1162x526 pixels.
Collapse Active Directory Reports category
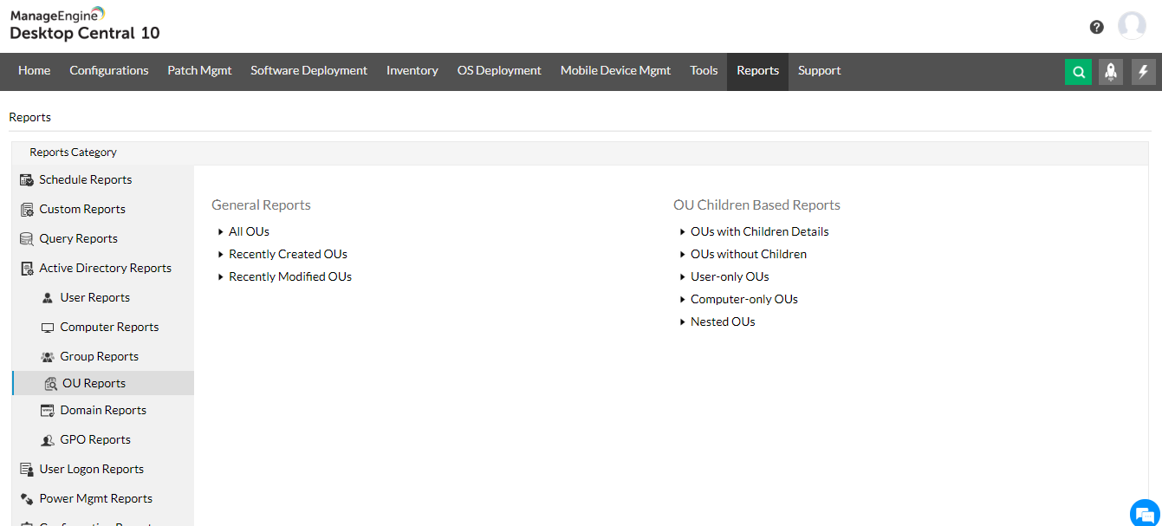coord(103,269)
